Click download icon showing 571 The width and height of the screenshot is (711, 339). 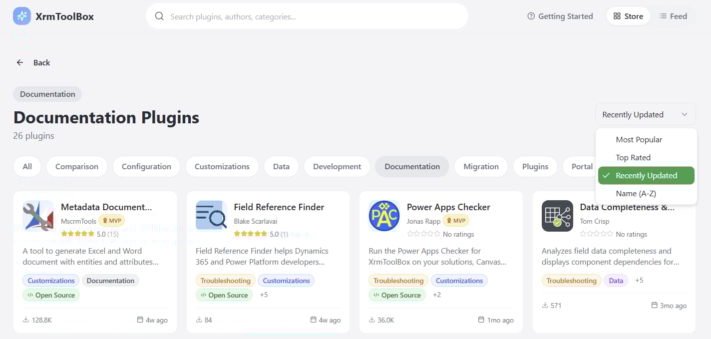(545, 305)
